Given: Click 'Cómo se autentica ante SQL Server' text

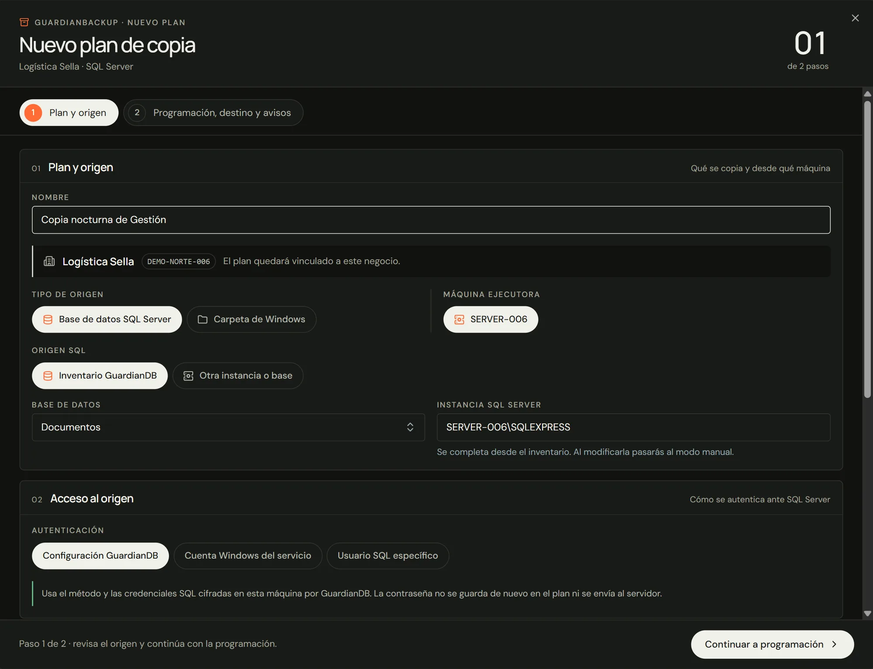Looking at the screenshot, I should [x=760, y=499].
